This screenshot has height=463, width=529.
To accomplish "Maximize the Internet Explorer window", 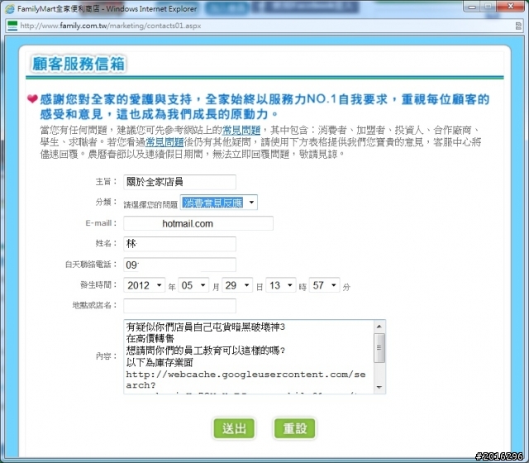I will [x=488, y=7].
